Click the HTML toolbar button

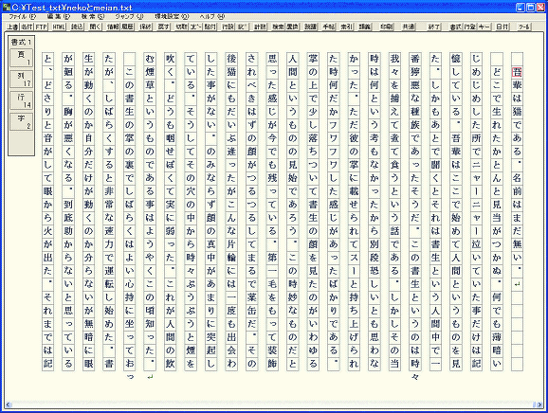coord(59,27)
